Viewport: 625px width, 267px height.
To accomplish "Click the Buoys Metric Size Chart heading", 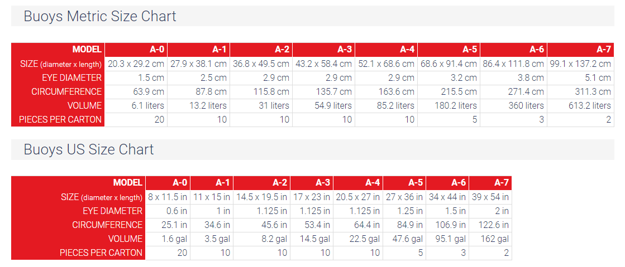I will [x=100, y=16].
